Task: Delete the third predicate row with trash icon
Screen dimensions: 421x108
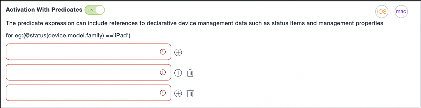Action: 190,93
